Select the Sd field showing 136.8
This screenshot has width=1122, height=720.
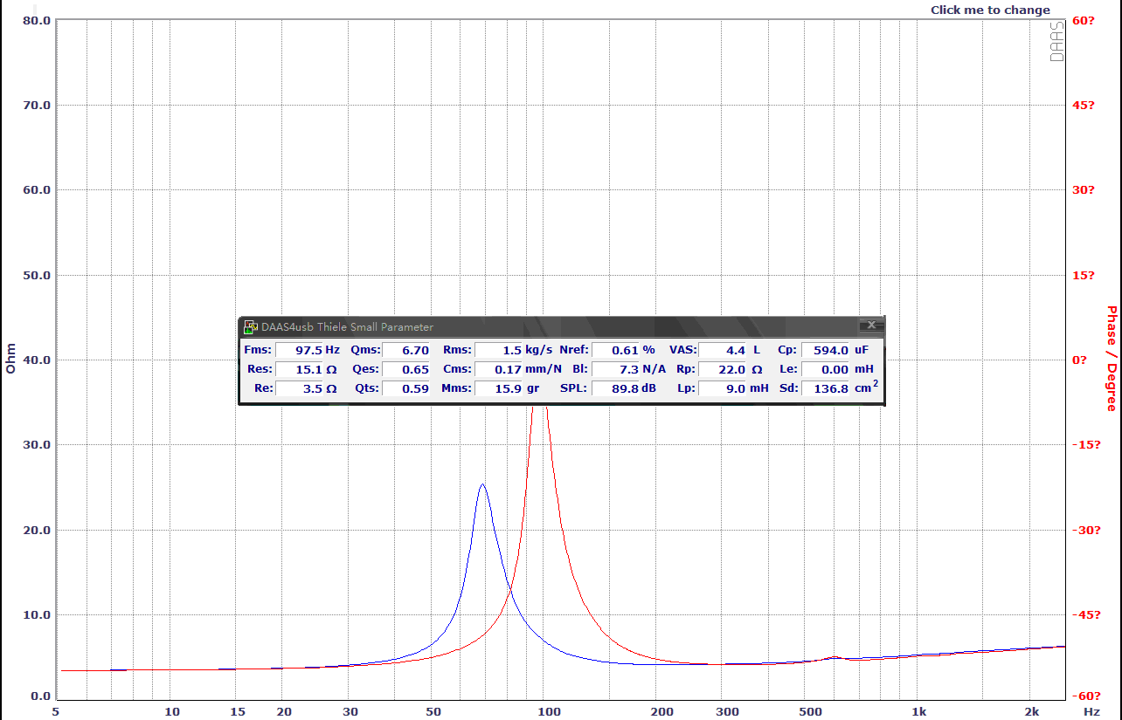pyautogui.click(x=826, y=388)
